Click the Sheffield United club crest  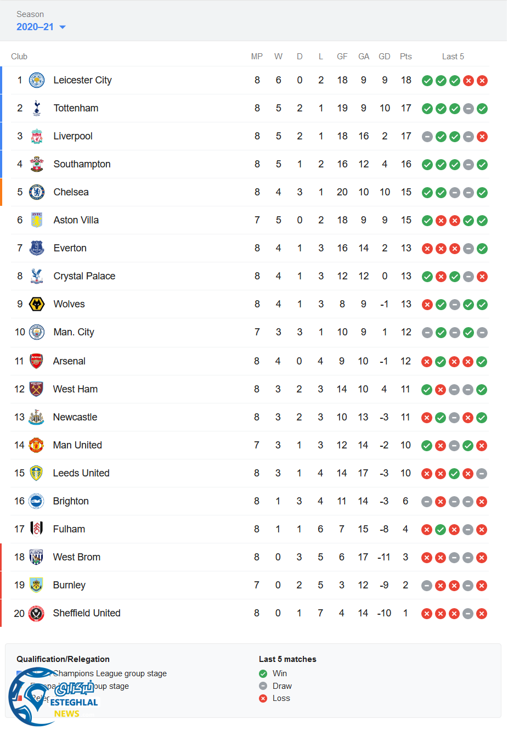36,613
